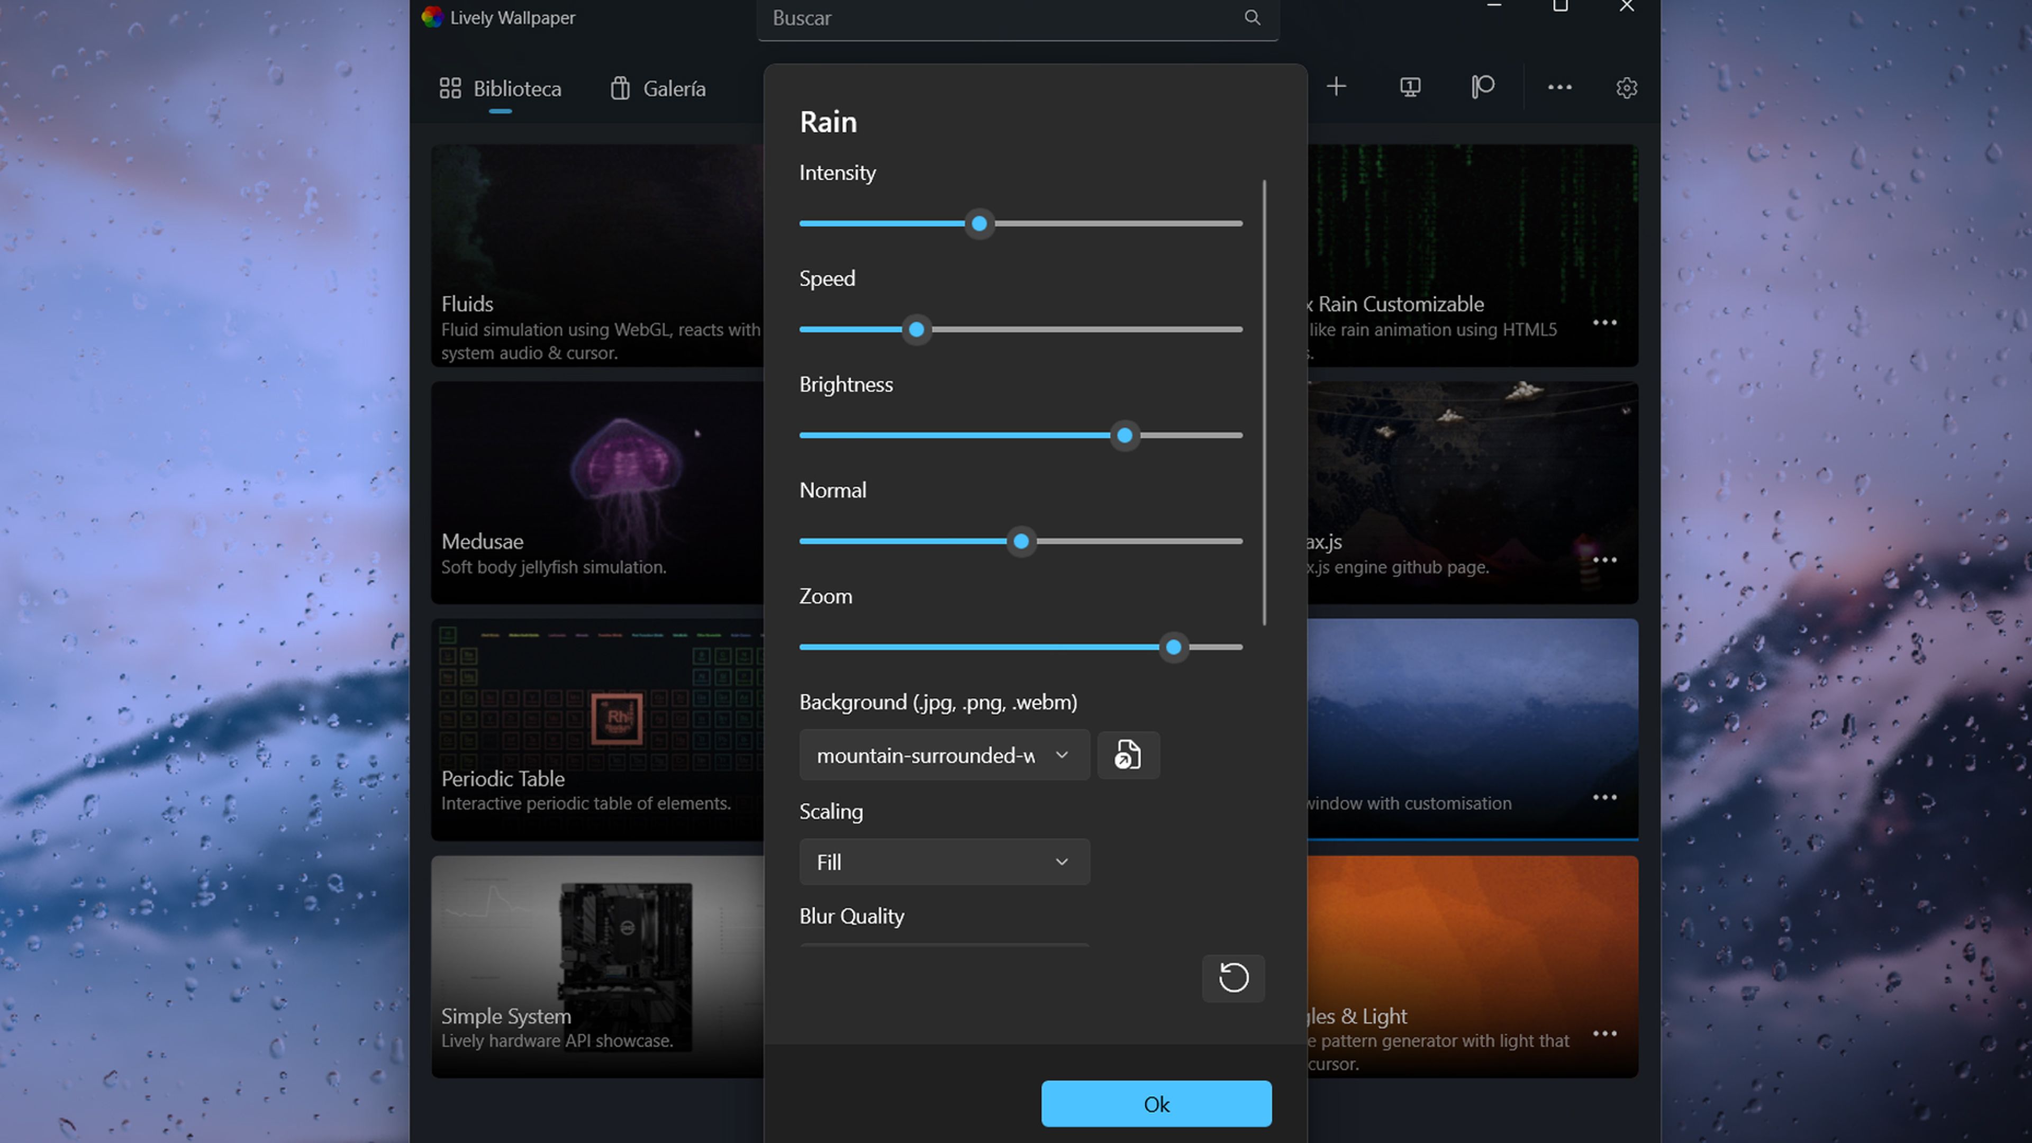
Task: Select the Periodic Table wallpaper thumbnail
Action: pyautogui.click(x=597, y=730)
